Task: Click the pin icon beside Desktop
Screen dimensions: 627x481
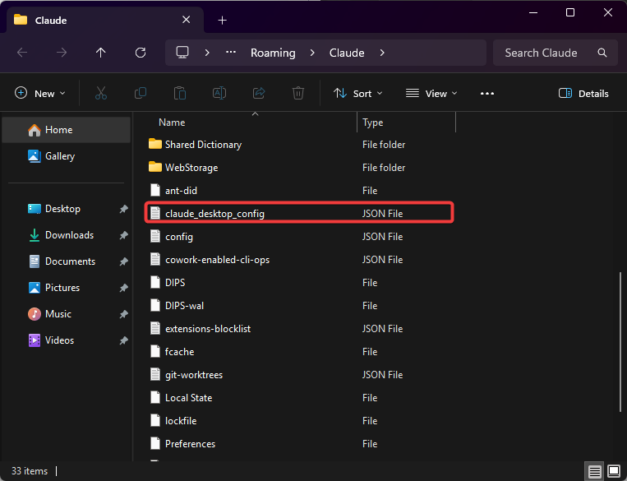Action: [123, 209]
